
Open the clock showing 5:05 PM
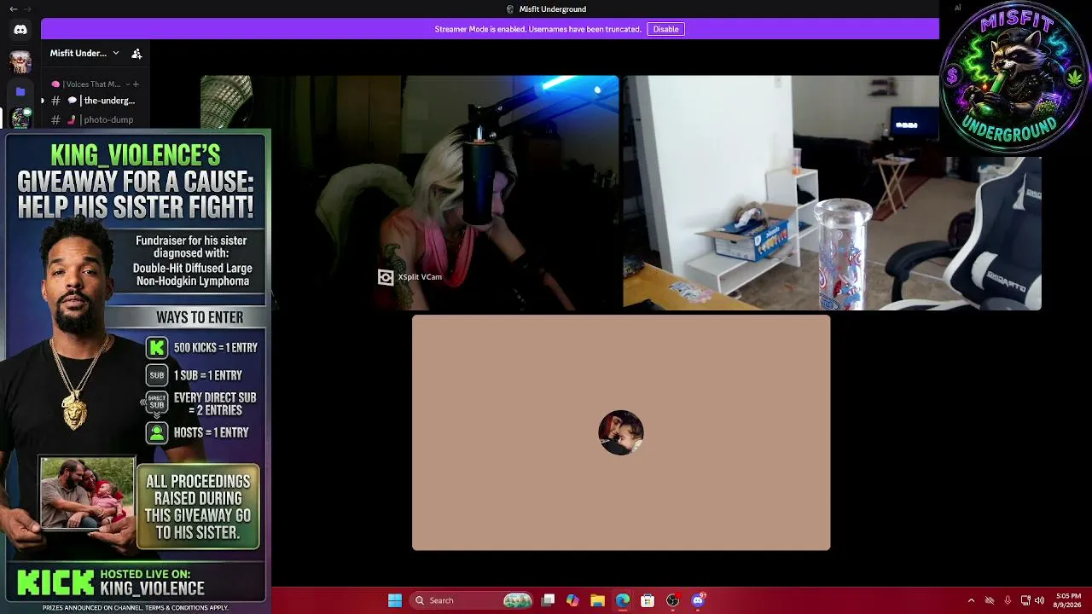[x=1068, y=600]
